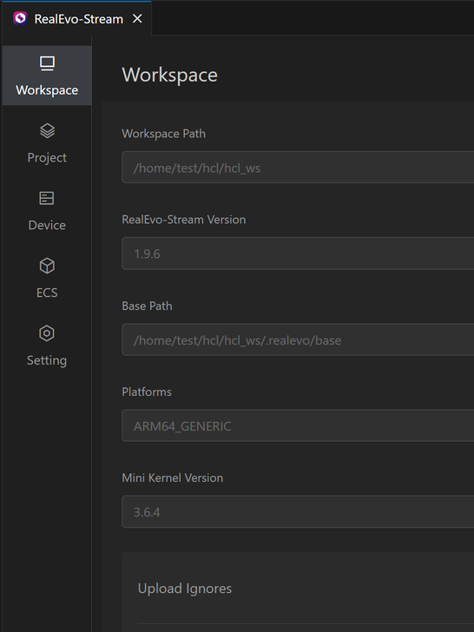Open Setting via the hexagon gear icon
The image size is (474, 632).
(47, 333)
